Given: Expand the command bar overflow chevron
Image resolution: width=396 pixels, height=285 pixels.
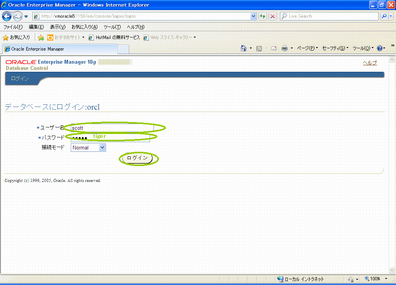Looking at the screenshot, I should (x=393, y=46).
